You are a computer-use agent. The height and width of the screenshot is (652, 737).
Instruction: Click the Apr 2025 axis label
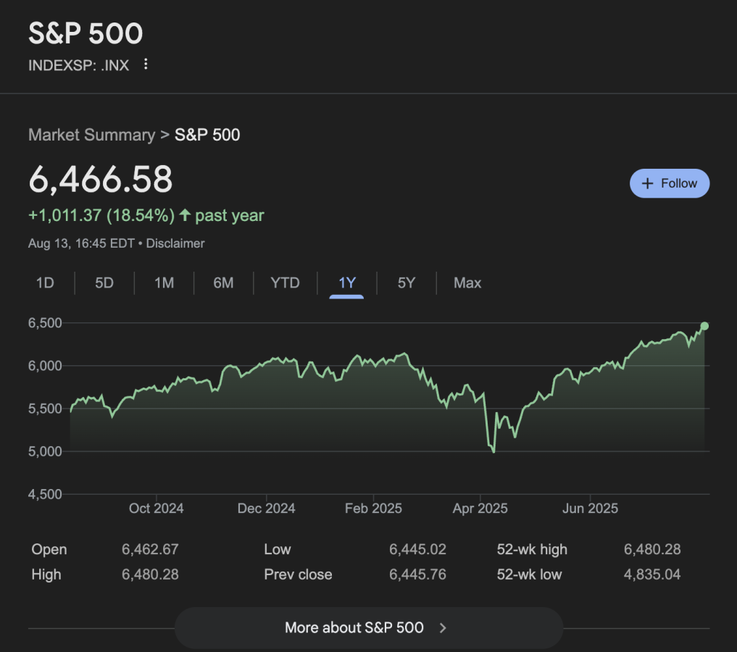click(x=480, y=509)
